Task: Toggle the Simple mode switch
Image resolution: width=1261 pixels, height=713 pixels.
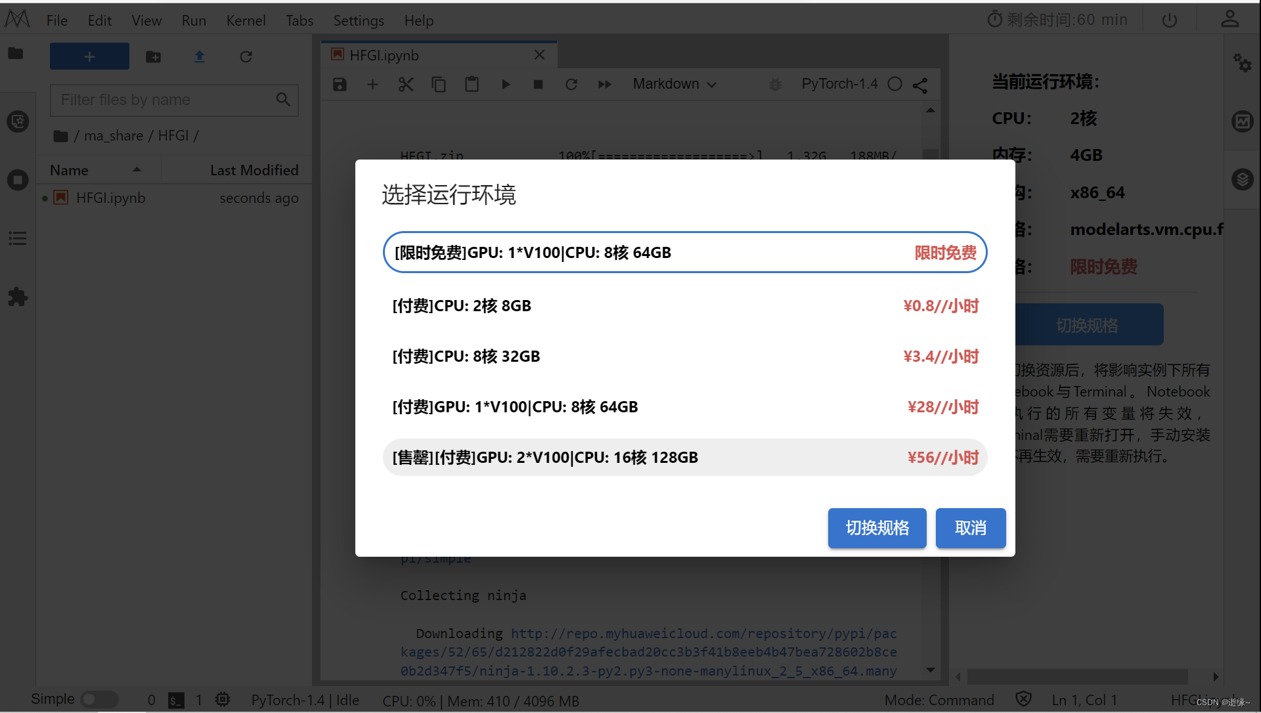Action: pyautogui.click(x=99, y=699)
